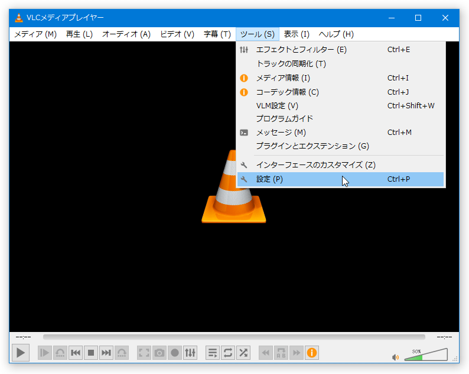Click the next track button
The width and height of the screenshot is (469, 374).
coord(106,353)
